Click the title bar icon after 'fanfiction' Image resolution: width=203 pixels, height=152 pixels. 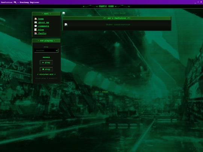tap(15, 2)
